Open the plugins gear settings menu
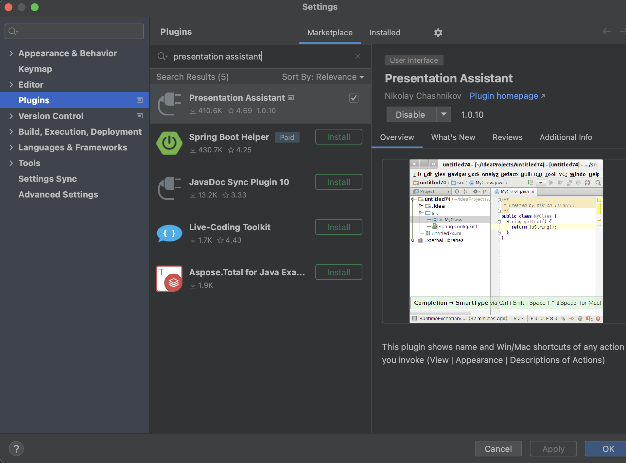Image resolution: width=626 pixels, height=463 pixels. (438, 33)
